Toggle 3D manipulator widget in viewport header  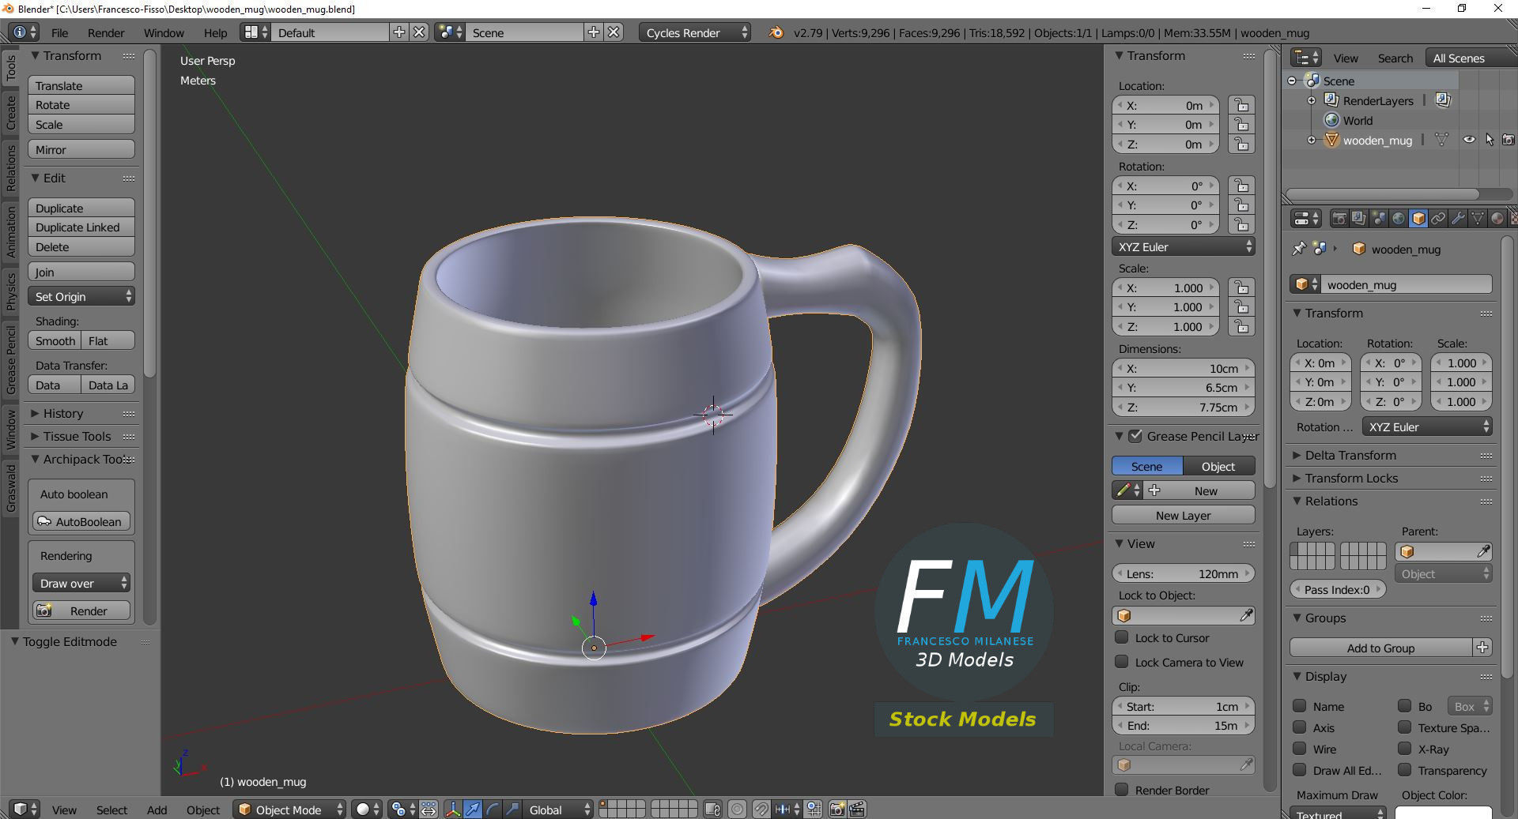[x=453, y=810]
